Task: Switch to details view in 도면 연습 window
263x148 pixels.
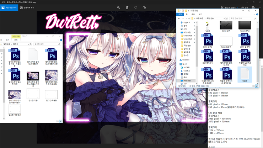Action: point(254,86)
